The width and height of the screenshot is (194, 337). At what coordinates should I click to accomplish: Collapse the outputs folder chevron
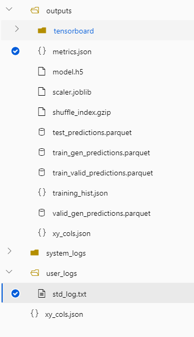pos(9,9)
